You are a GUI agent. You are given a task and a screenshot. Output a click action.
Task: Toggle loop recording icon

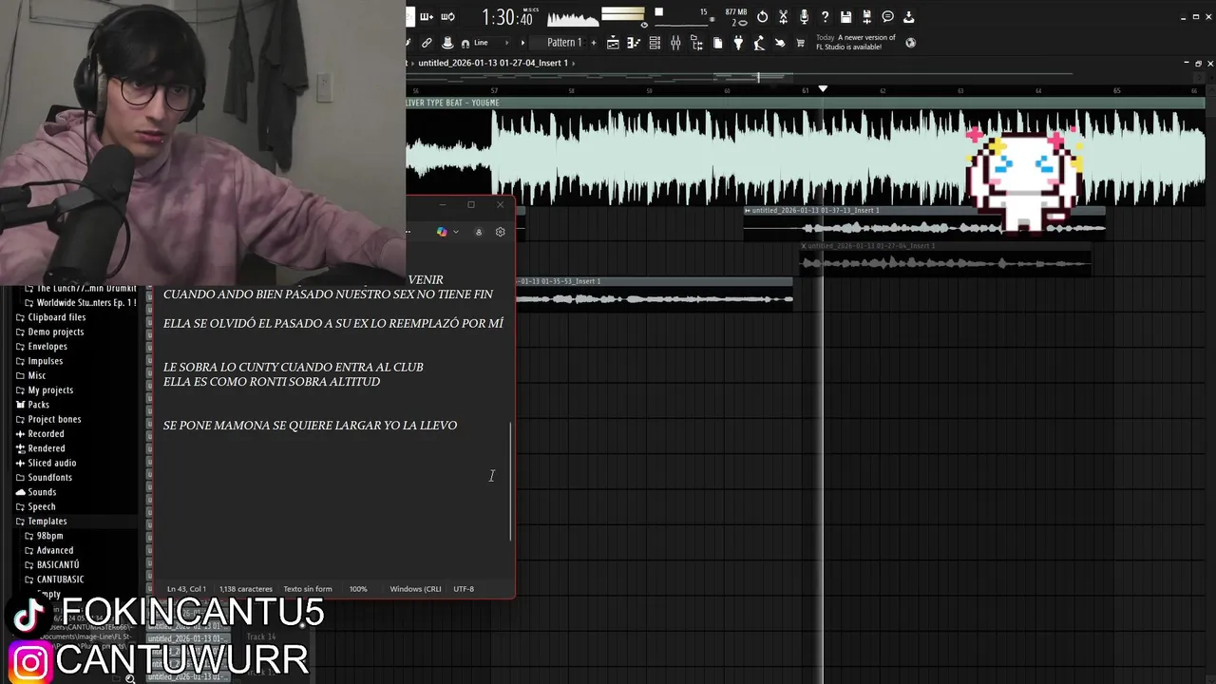pyautogui.click(x=447, y=16)
